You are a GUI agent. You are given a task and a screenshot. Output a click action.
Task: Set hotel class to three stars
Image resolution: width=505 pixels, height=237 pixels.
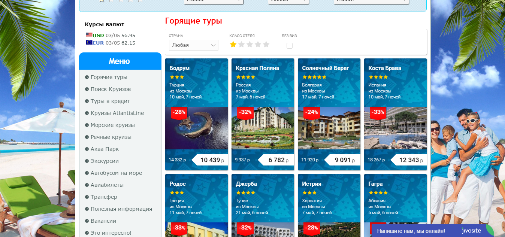pos(250,45)
